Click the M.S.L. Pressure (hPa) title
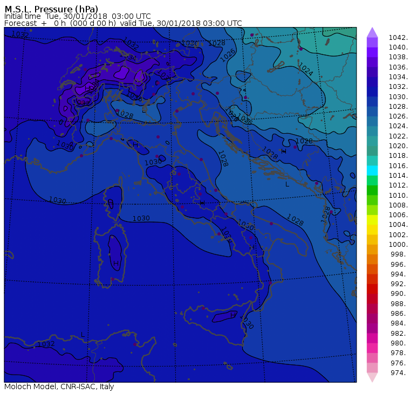Screen dimensions: 410x394 click(51, 9)
